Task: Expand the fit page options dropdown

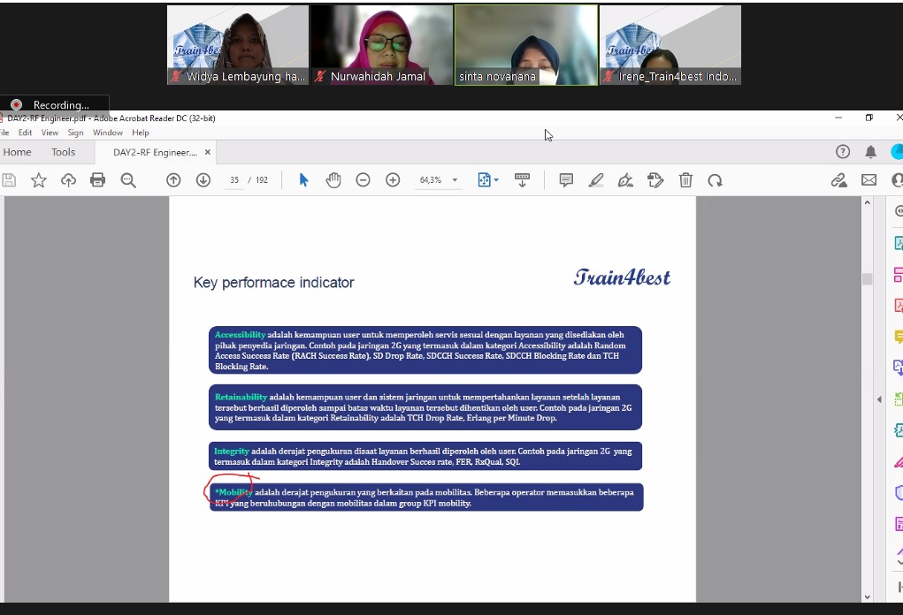Action: (496, 180)
